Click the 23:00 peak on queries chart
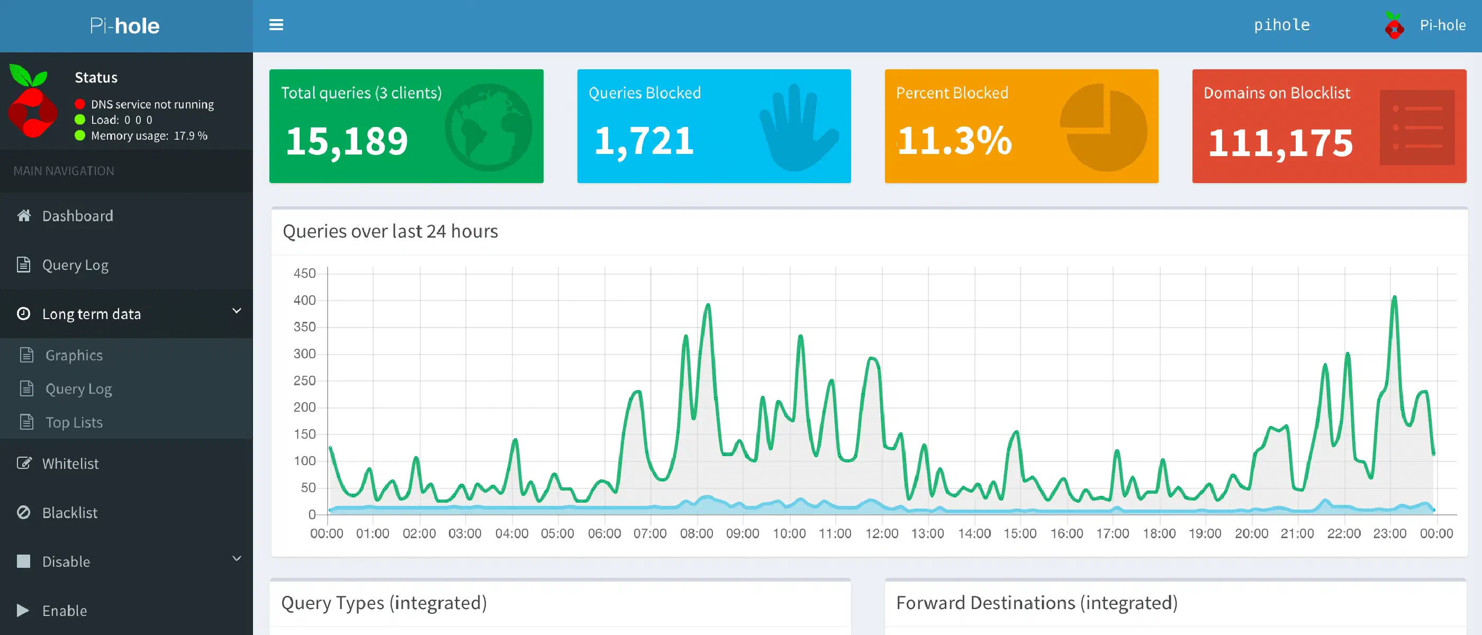 [1394, 298]
